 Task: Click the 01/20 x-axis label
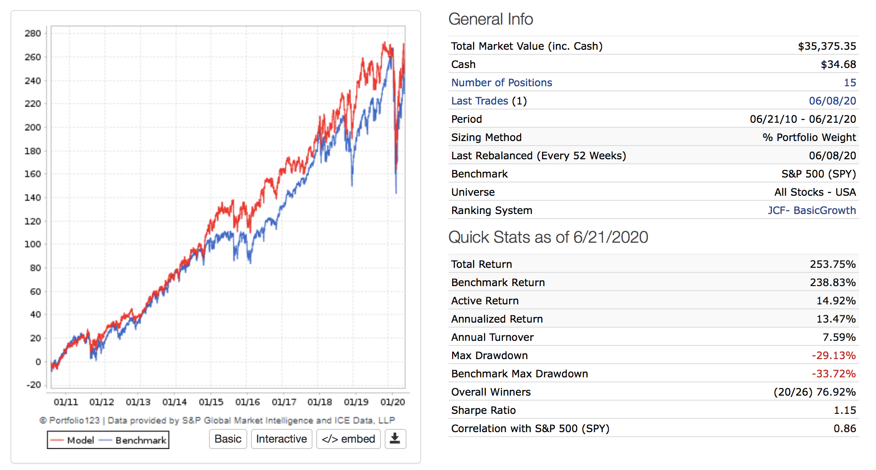pyautogui.click(x=392, y=402)
